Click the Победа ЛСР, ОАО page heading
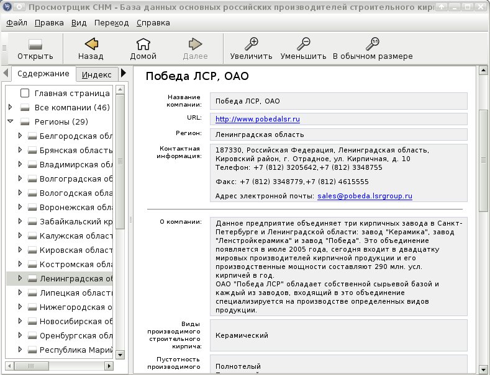This screenshot has height=375, width=490. pos(197,76)
